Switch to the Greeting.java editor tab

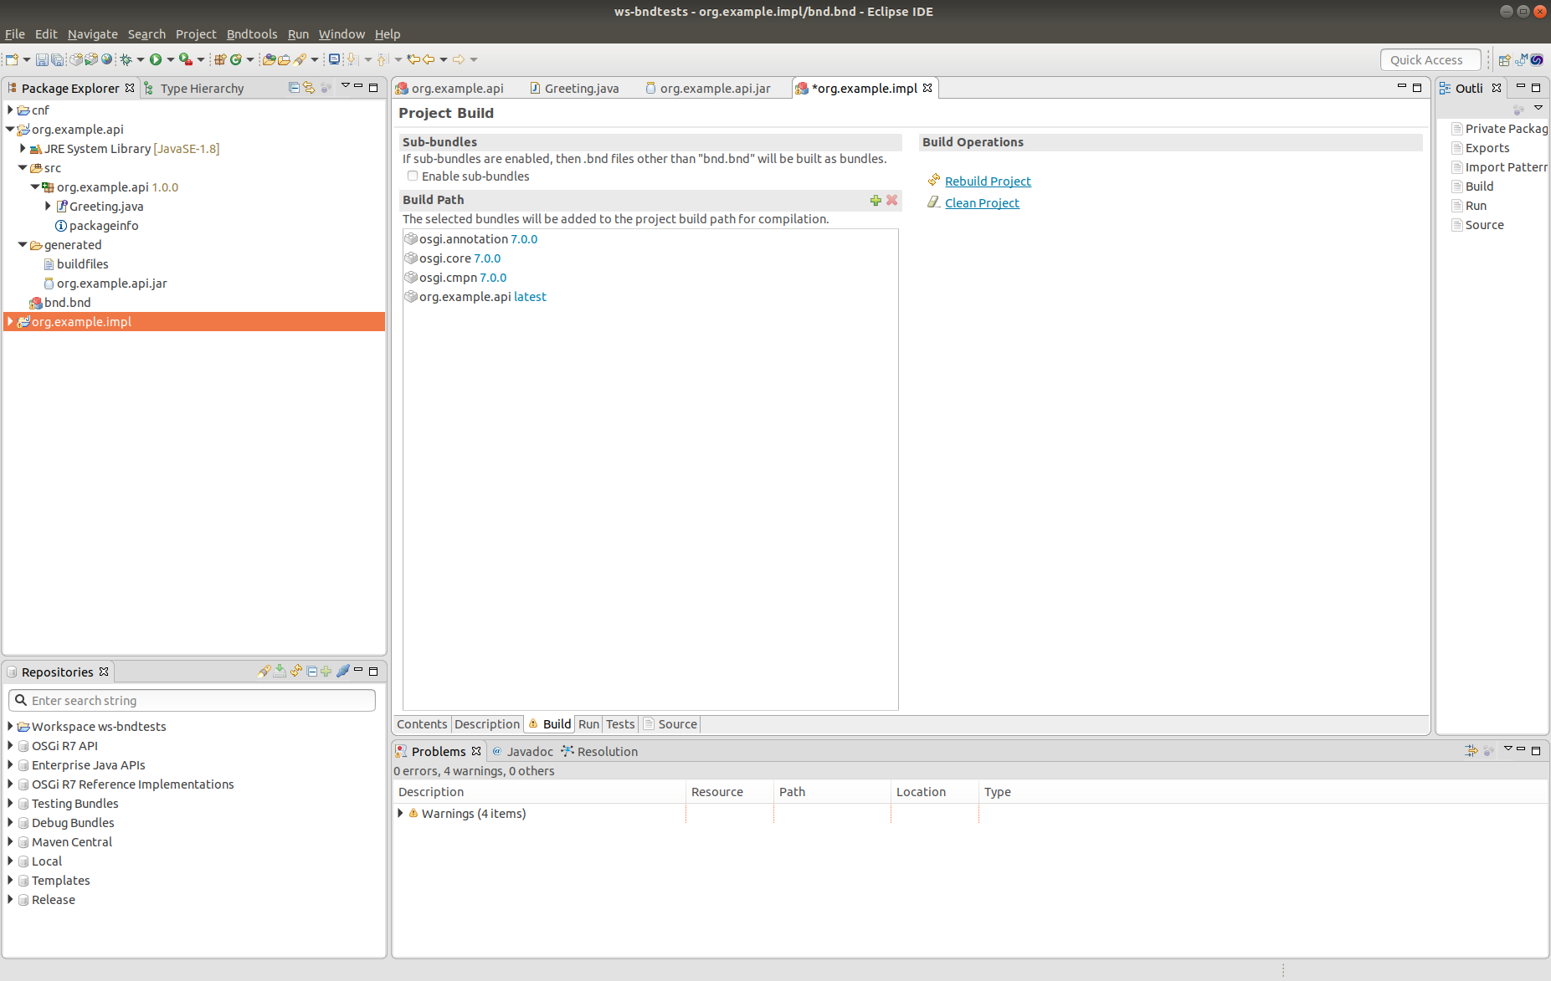point(574,88)
